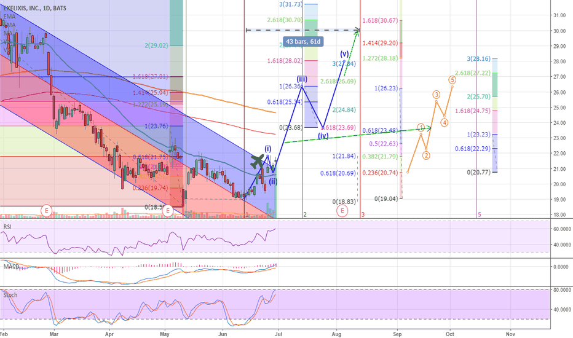Select the orange circled wave 5 label
Image resolution: width=573 pixels, height=338 pixels.
[x=452, y=80]
